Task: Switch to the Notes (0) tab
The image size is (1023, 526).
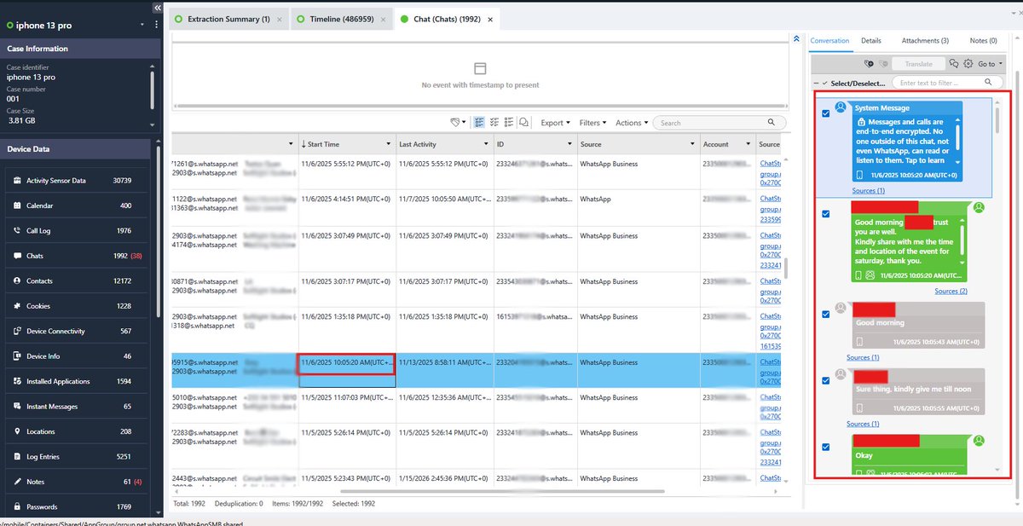Action: (983, 40)
